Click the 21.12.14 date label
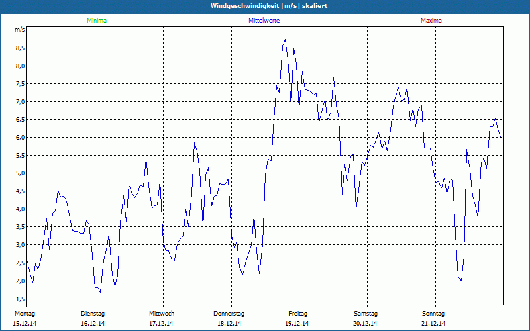Viewport: 530px width, 331px height. coord(433,324)
